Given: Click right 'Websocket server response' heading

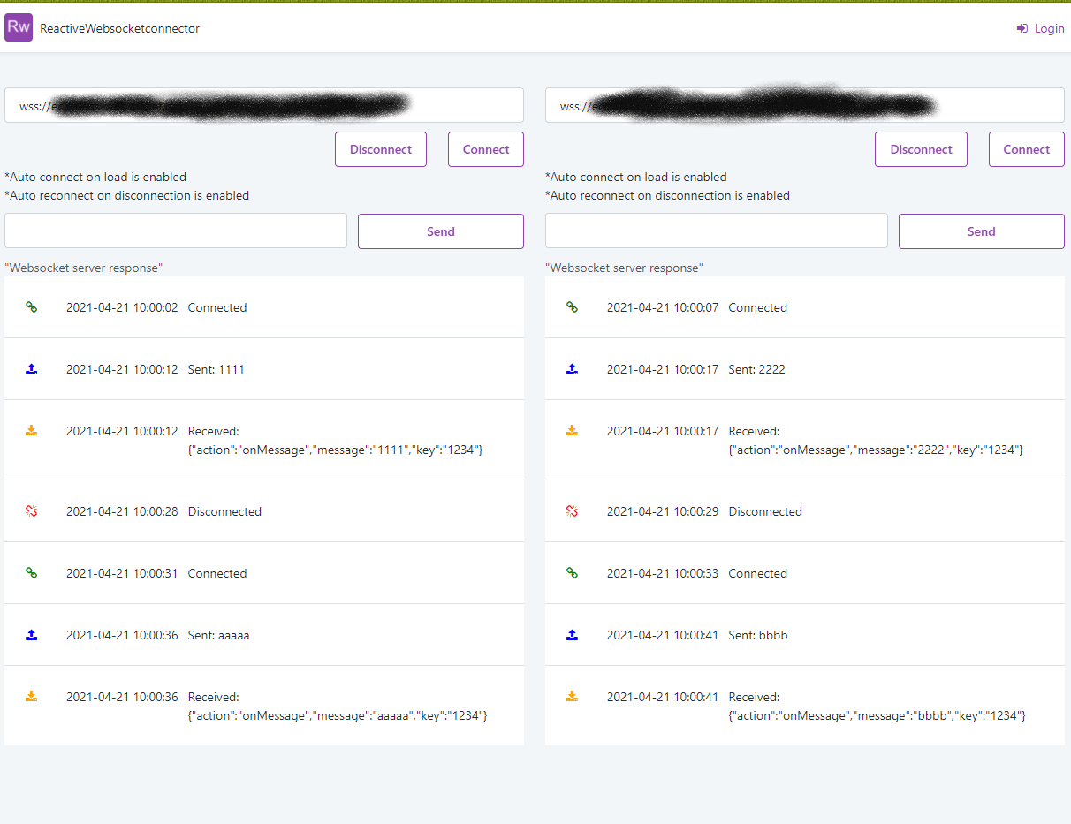Looking at the screenshot, I should tap(625, 268).
